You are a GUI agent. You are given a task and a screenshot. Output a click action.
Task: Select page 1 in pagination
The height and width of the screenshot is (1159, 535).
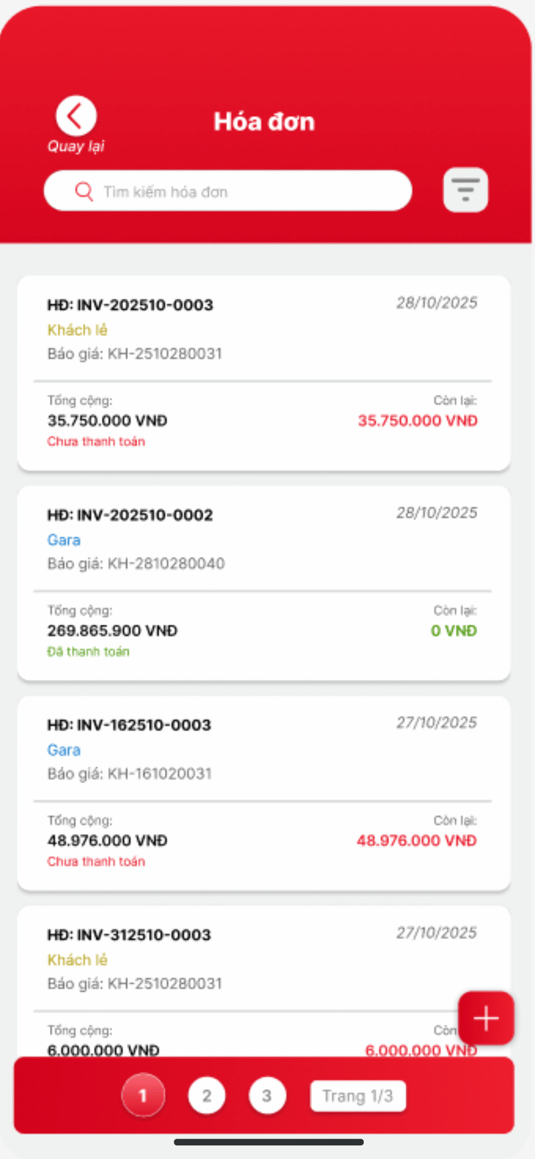click(143, 1096)
